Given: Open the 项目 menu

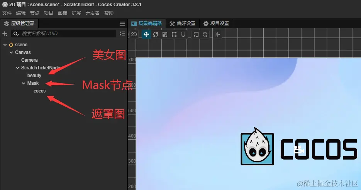Looking at the screenshot, I should point(49,13).
